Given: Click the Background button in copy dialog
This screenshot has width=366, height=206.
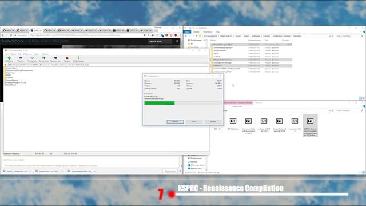Looking at the screenshot, I should (x=175, y=122).
